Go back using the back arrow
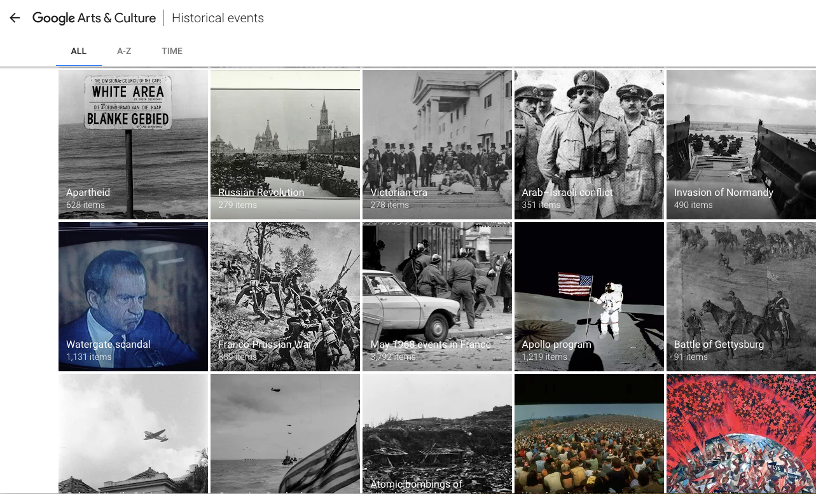The image size is (816, 494). tap(15, 18)
